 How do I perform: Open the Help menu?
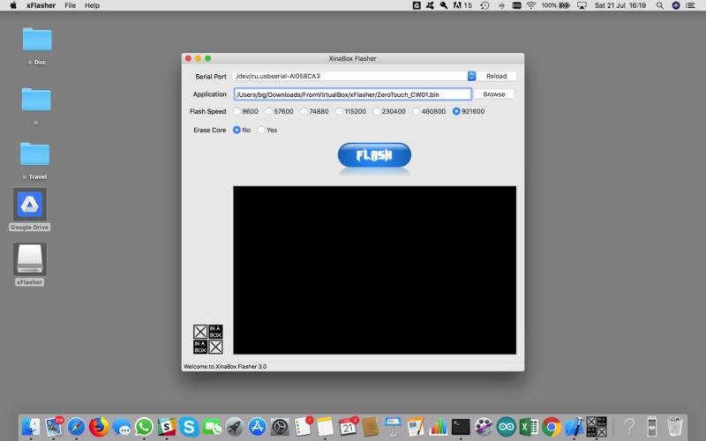92,5
